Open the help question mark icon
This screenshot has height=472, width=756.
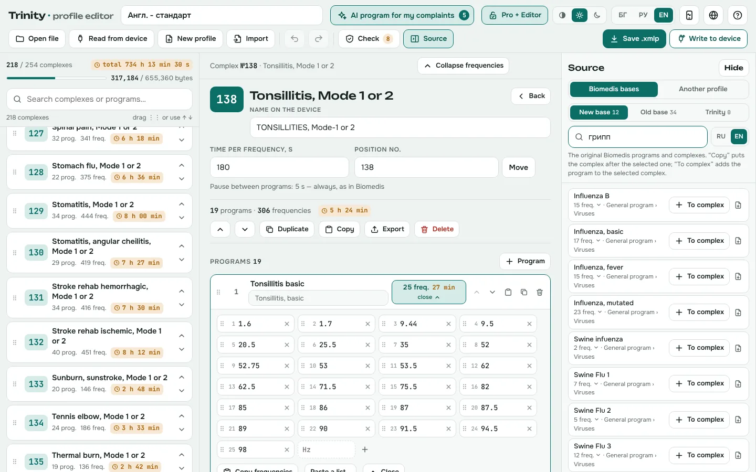point(738,15)
